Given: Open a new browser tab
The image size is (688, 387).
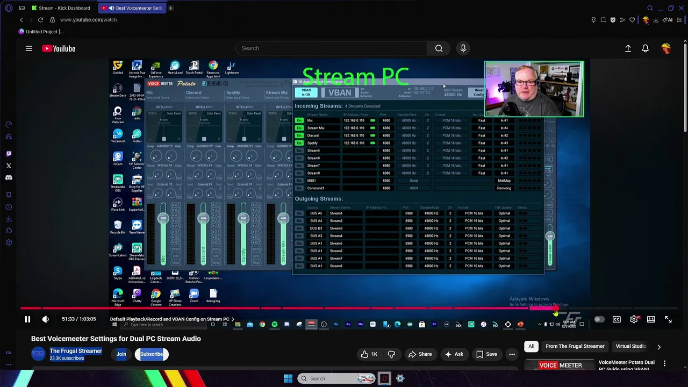Looking at the screenshot, I should (x=170, y=8).
